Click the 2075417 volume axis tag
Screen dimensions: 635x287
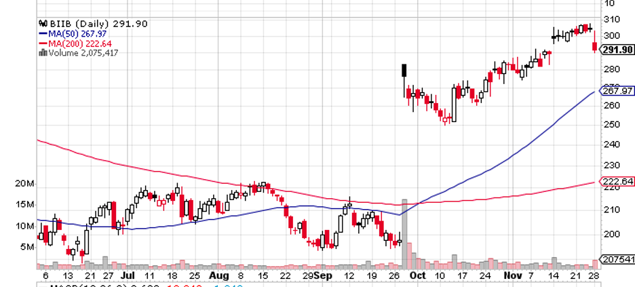tap(617, 259)
